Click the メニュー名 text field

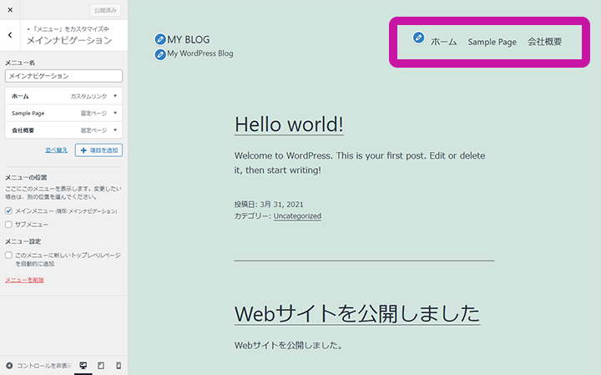point(63,76)
